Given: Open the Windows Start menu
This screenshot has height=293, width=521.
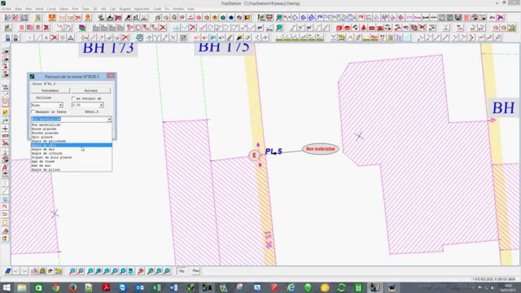Looking at the screenshot, I should [7, 288].
